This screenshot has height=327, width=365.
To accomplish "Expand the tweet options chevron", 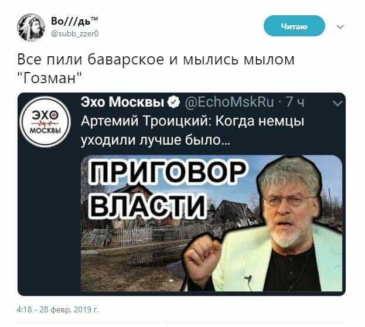I will point(340,27).
